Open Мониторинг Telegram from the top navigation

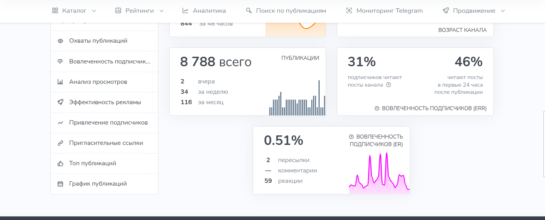[384, 11]
